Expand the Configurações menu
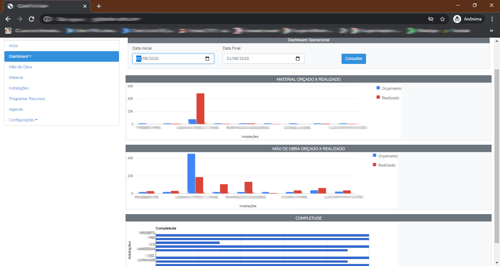Screen dimensions: 500x266 [x=23, y=119]
